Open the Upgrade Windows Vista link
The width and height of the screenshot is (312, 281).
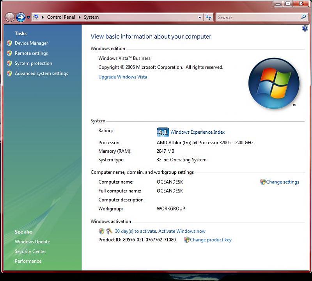point(122,77)
